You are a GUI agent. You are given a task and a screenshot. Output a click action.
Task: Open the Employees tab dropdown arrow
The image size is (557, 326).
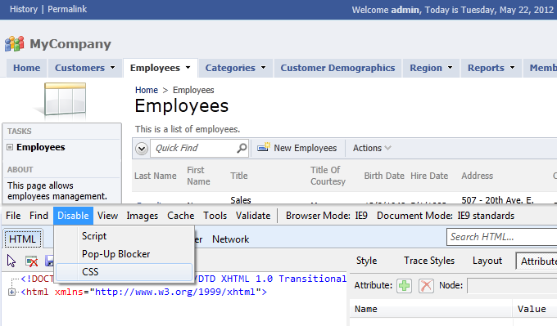tap(188, 67)
